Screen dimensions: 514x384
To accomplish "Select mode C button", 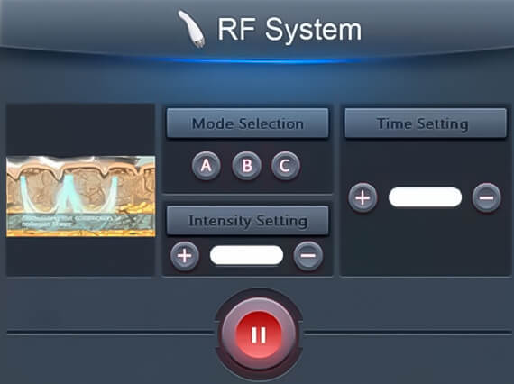I will 286,166.
